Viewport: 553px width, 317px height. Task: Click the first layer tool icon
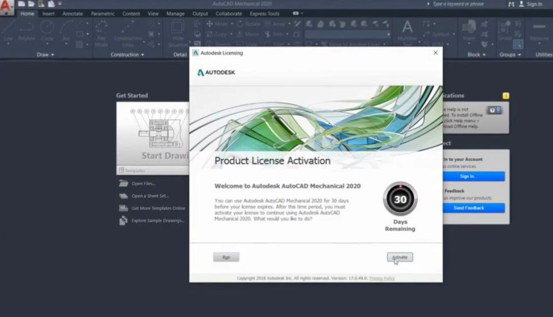309,24
